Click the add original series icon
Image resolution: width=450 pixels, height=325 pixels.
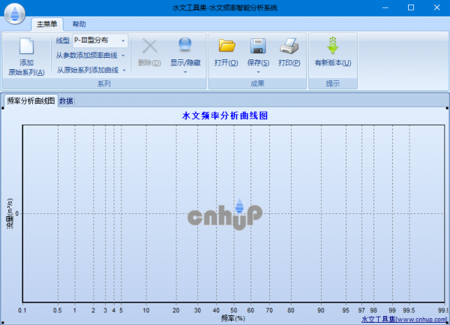pos(26,47)
